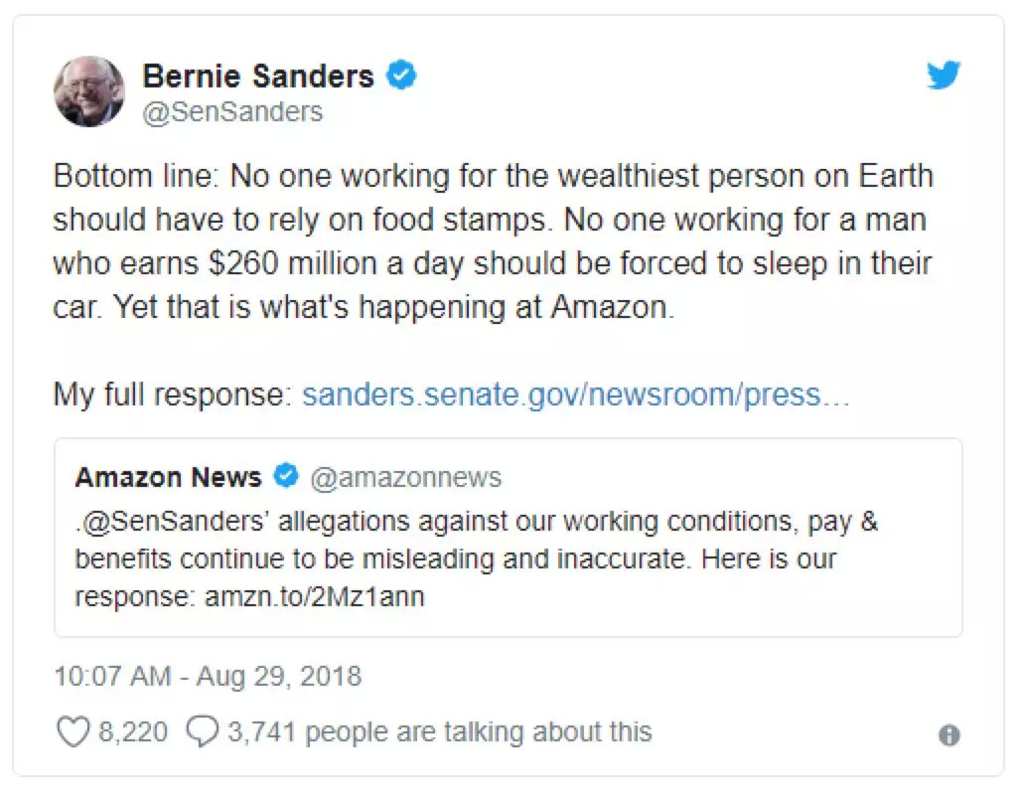Click the verified badge beside Amazon News

click(285, 477)
